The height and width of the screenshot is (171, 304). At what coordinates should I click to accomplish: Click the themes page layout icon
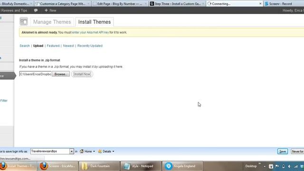pos(24,21)
